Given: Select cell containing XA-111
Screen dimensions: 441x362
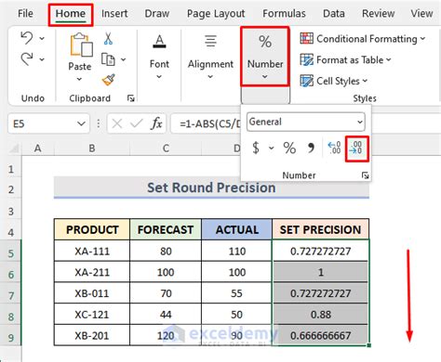Looking at the screenshot, I should 92,251.
